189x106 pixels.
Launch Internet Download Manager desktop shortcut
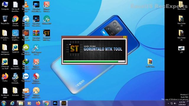(26, 64)
